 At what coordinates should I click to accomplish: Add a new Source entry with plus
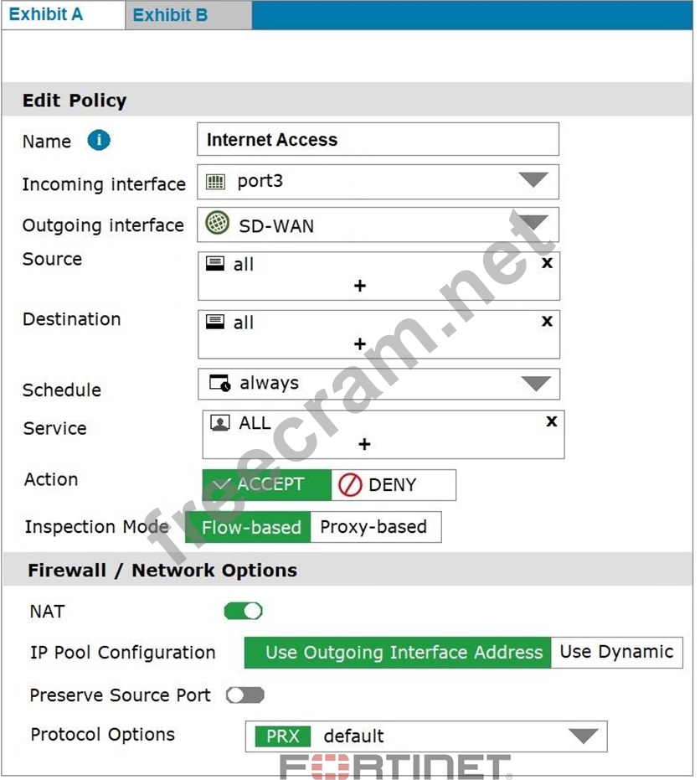tap(360, 286)
